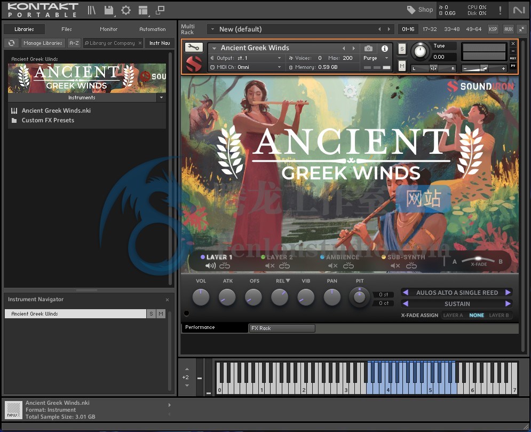Click the settings gear on artwork
Viewport: 531px width, 432px height.
[350, 91]
